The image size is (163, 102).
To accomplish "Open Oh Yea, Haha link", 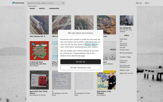I will [x=124, y=50].
